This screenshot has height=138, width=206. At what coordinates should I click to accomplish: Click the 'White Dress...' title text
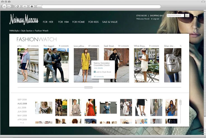(140, 46)
